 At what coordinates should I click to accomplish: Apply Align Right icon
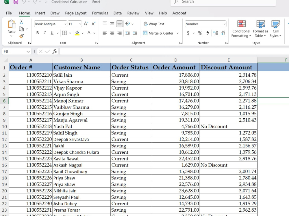click(119, 33)
